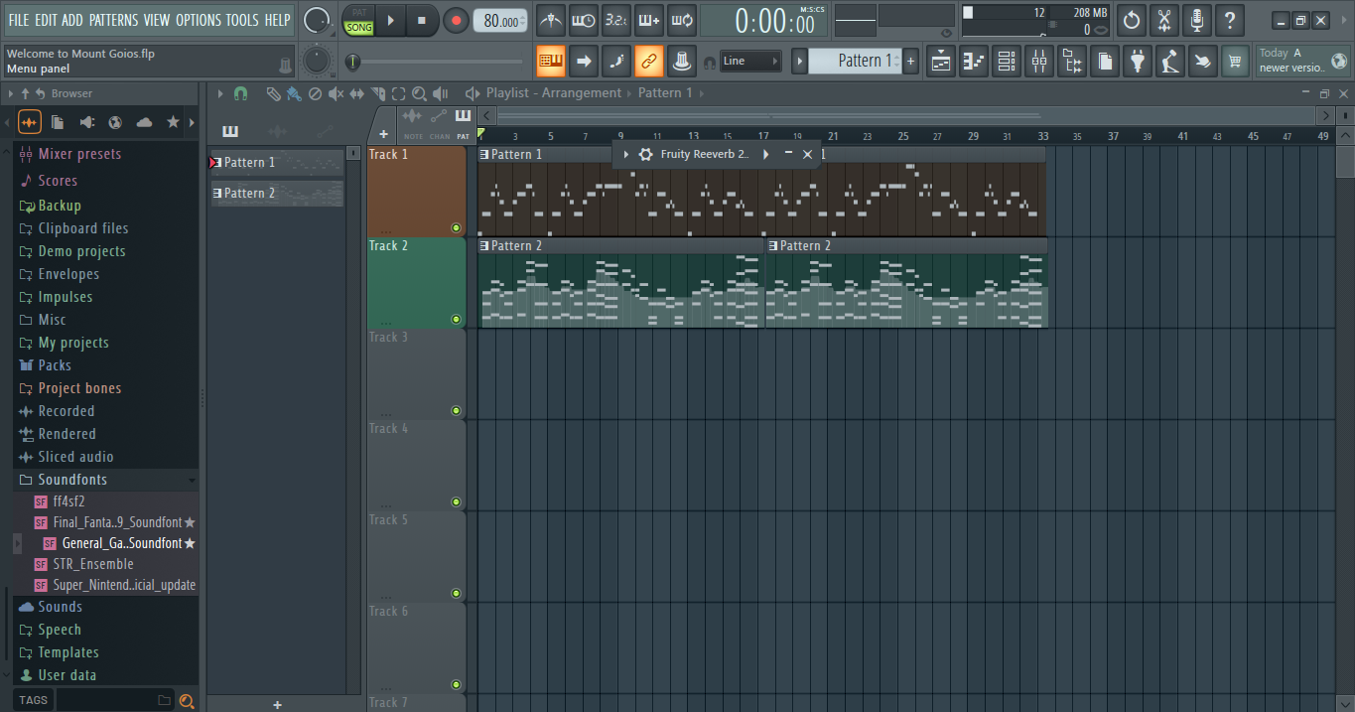Image resolution: width=1355 pixels, height=712 pixels.
Task: Select the playlist Zoom tool
Action: 419,93
